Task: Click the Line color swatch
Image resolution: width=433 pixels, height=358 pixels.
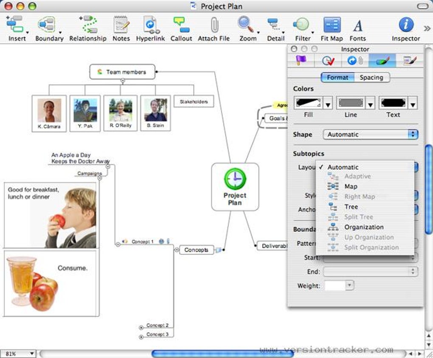Action: coord(351,103)
